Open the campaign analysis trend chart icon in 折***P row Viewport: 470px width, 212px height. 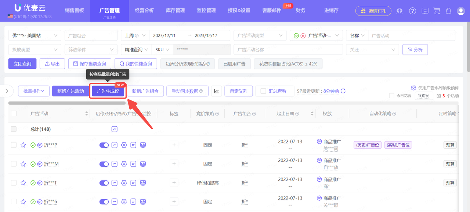coord(114,145)
